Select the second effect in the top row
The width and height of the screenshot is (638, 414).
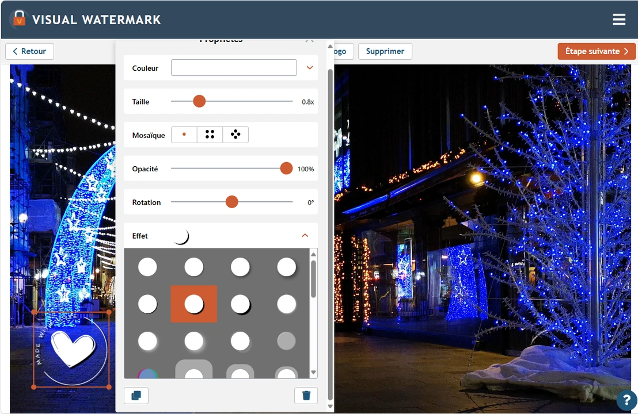193,267
